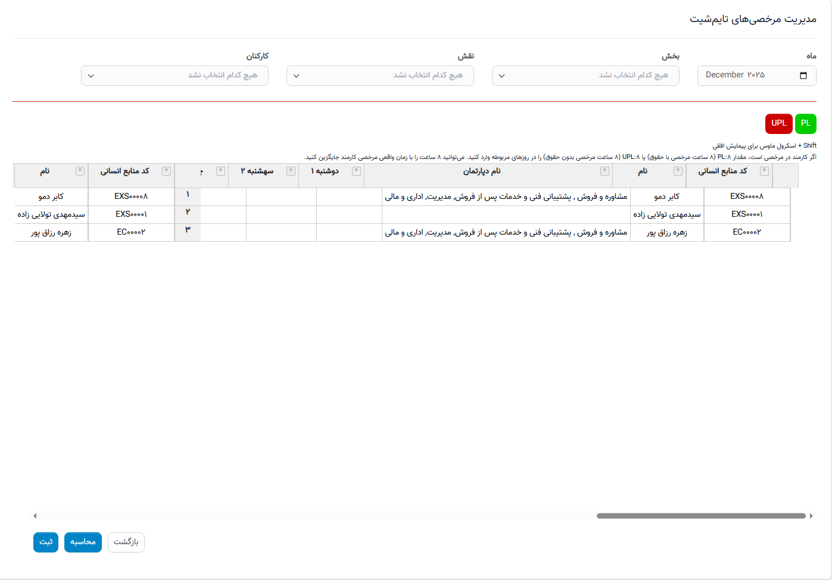Select the red UPL leave badge
The image size is (832, 580).
pyautogui.click(x=779, y=123)
